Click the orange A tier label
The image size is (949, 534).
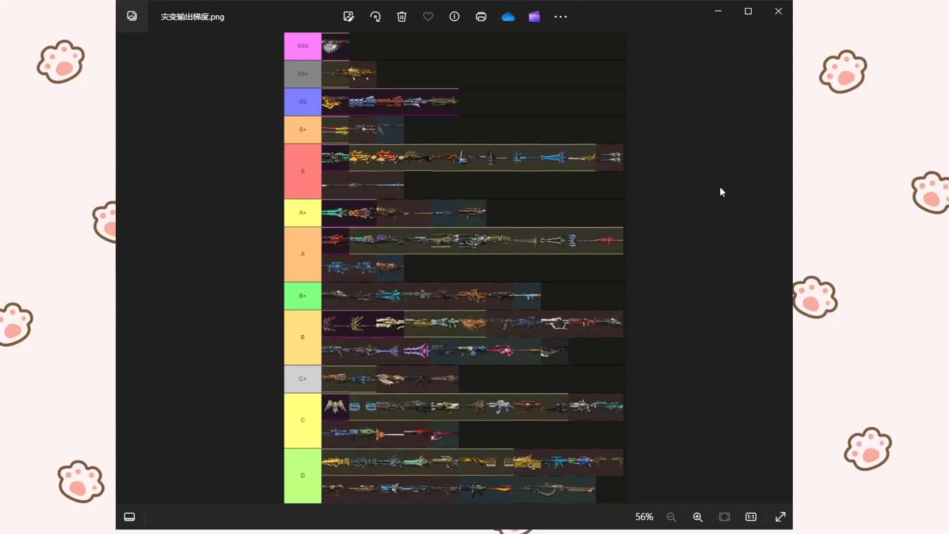click(302, 254)
